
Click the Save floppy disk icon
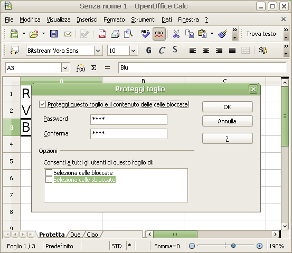point(54,34)
